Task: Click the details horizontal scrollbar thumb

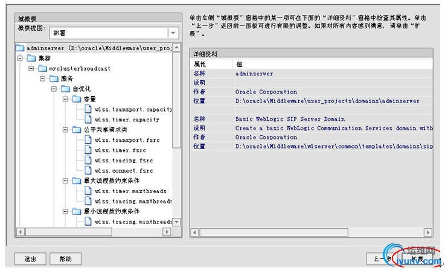Action: point(274,232)
